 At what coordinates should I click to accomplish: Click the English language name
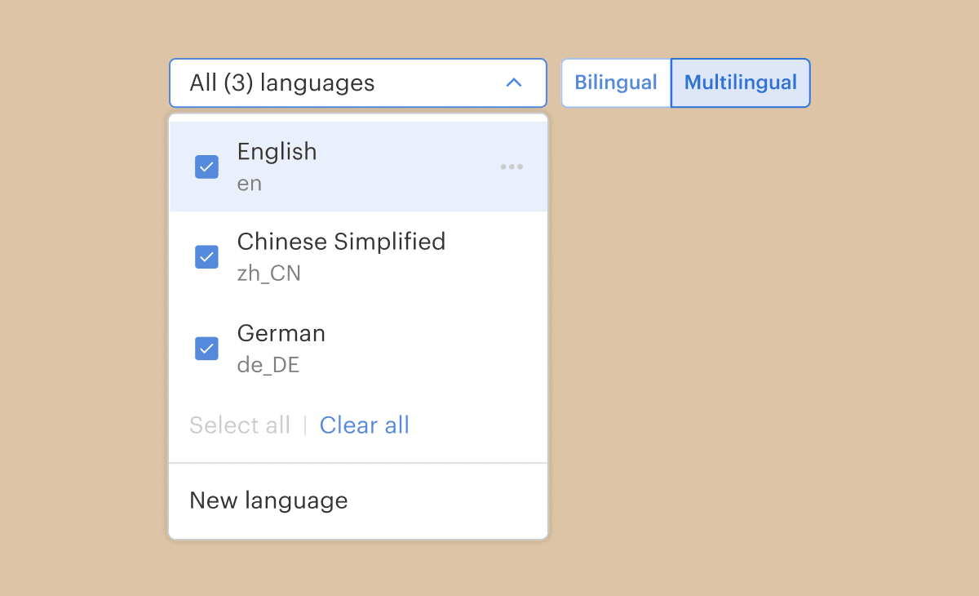(x=277, y=152)
